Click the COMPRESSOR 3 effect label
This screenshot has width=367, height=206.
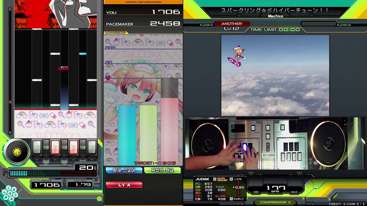275,202
